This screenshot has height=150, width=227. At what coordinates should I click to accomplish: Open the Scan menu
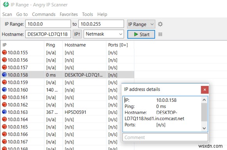(x=7, y=14)
